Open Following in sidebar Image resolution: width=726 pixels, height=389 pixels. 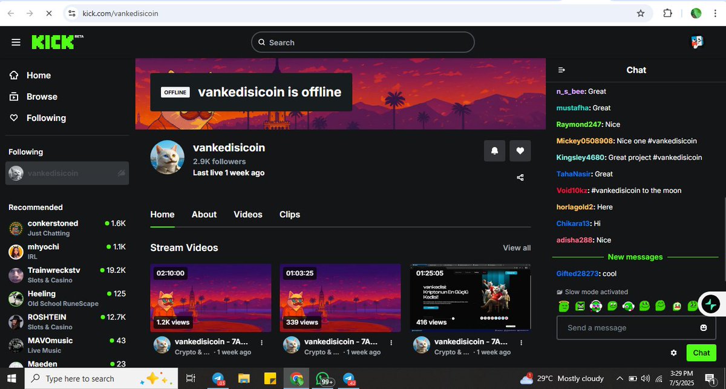click(45, 118)
